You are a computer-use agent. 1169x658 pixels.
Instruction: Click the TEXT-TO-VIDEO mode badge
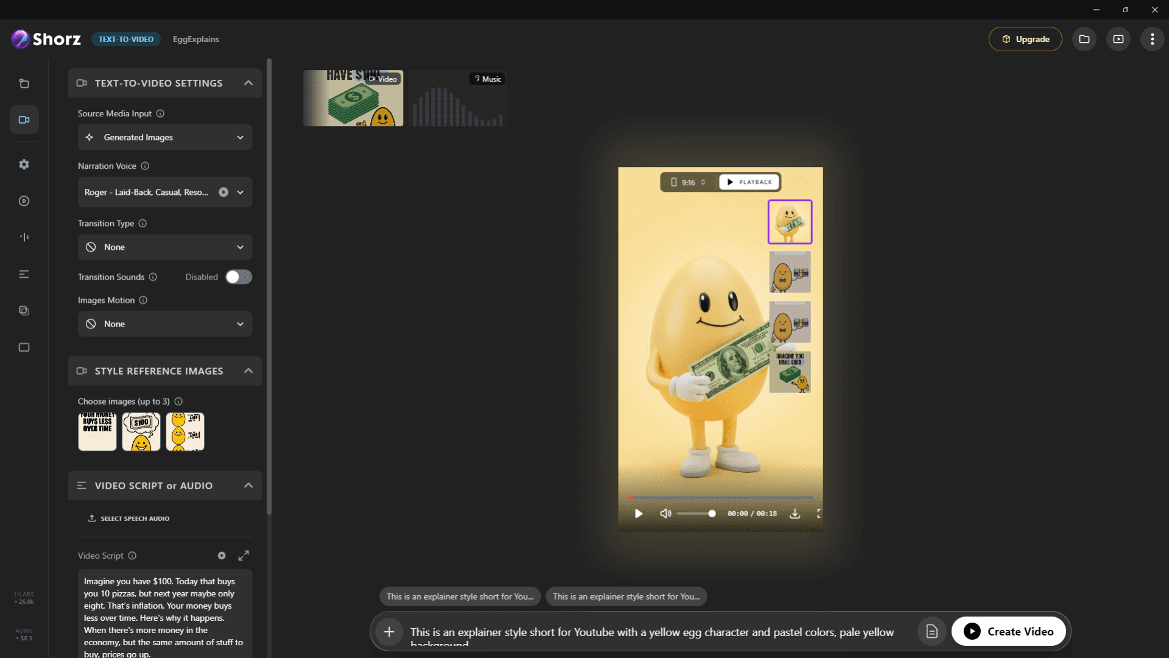coord(126,39)
